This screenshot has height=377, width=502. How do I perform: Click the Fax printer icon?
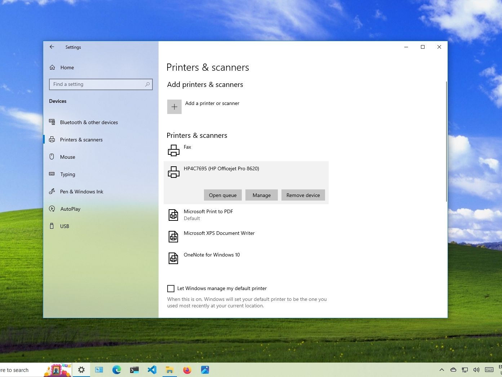[173, 150]
